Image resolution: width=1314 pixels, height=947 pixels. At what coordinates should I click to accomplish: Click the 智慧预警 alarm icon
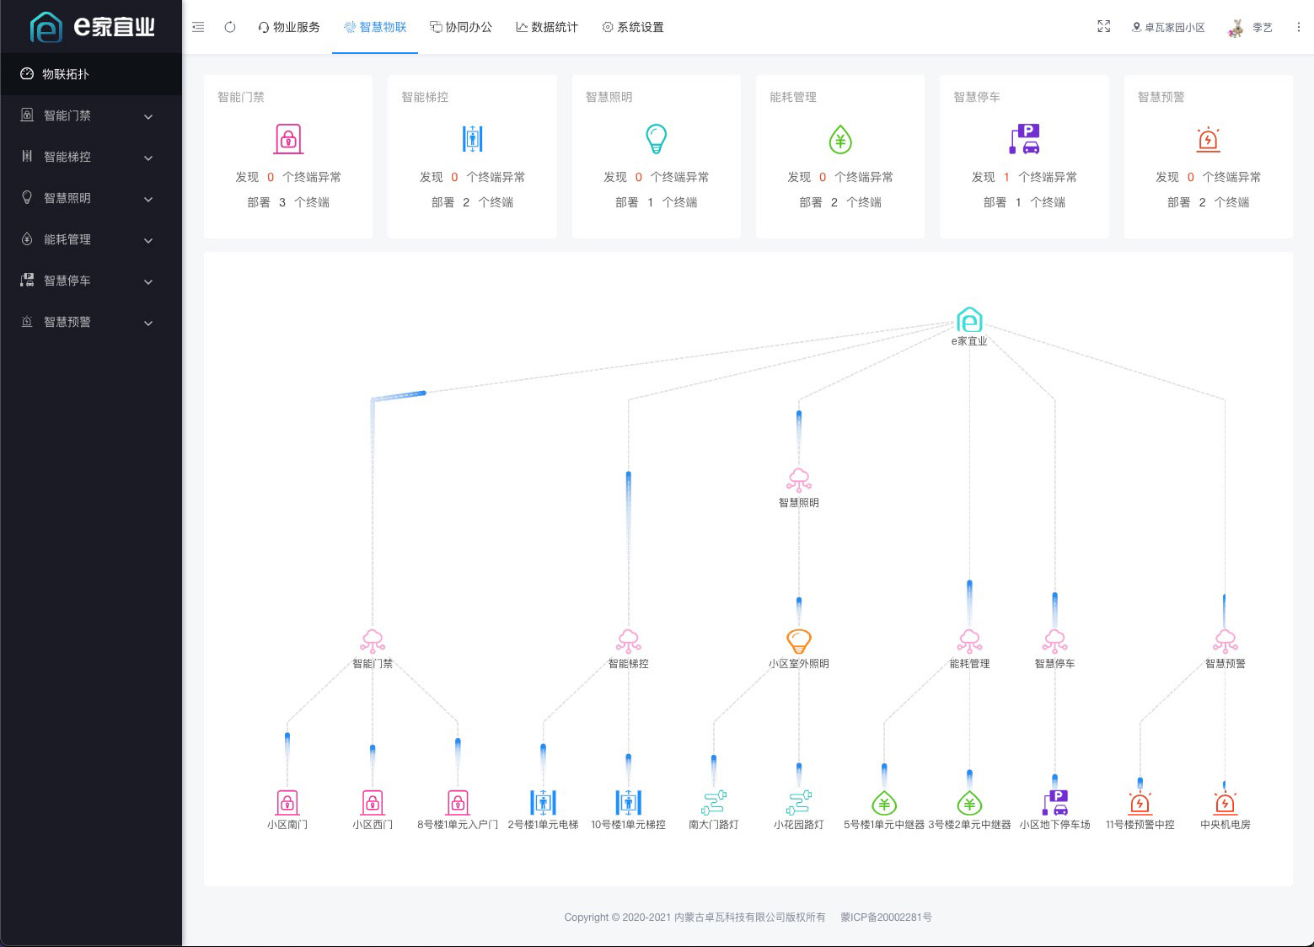[1208, 138]
